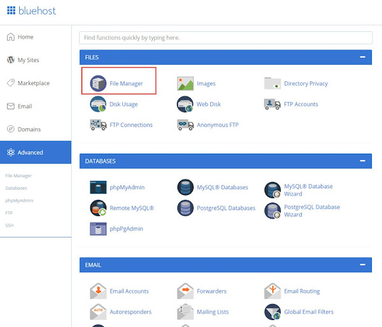382x327 pixels.
Task: Open Domains in the sidebar
Action: point(36,130)
